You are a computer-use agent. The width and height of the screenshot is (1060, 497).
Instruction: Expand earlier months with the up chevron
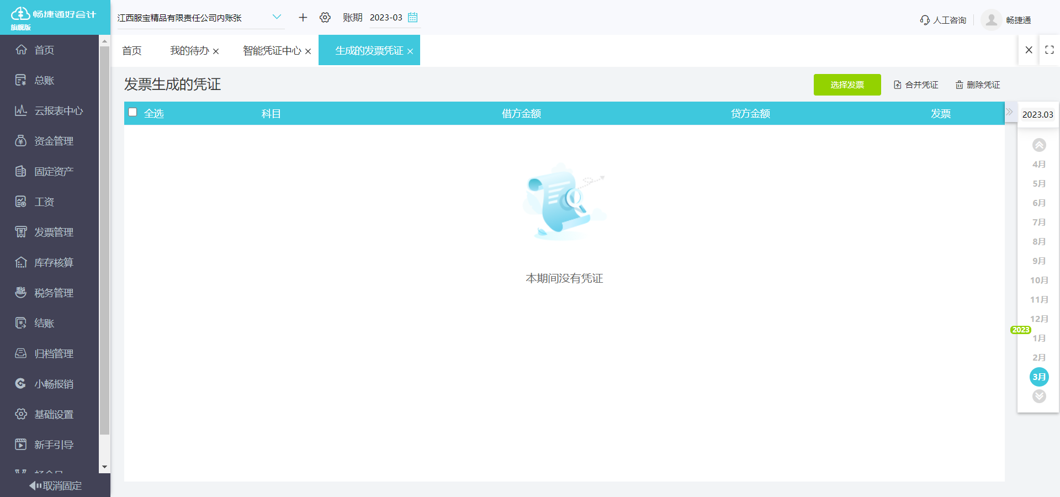pyautogui.click(x=1040, y=145)
